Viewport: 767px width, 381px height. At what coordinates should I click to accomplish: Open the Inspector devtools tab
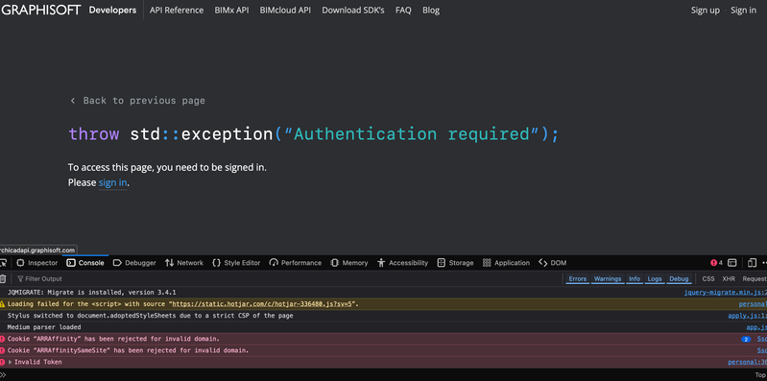pos(37,263)
